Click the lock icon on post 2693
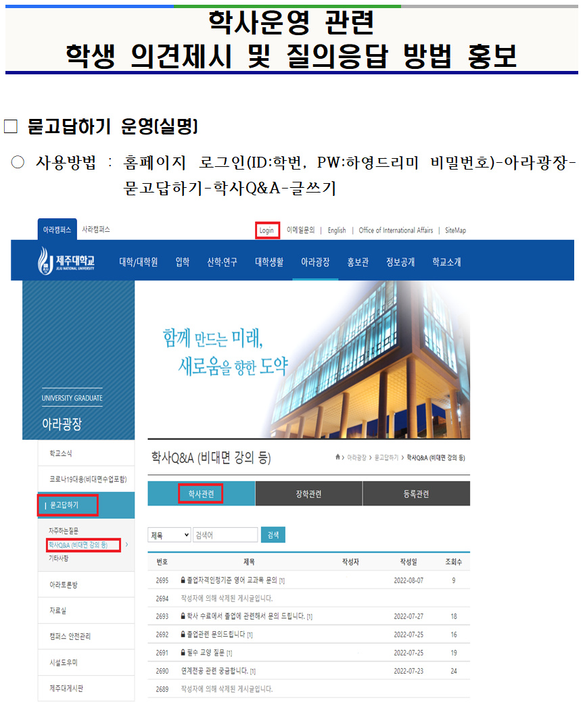Viewport: 583px width, 719px height. (x=181, y=614)
